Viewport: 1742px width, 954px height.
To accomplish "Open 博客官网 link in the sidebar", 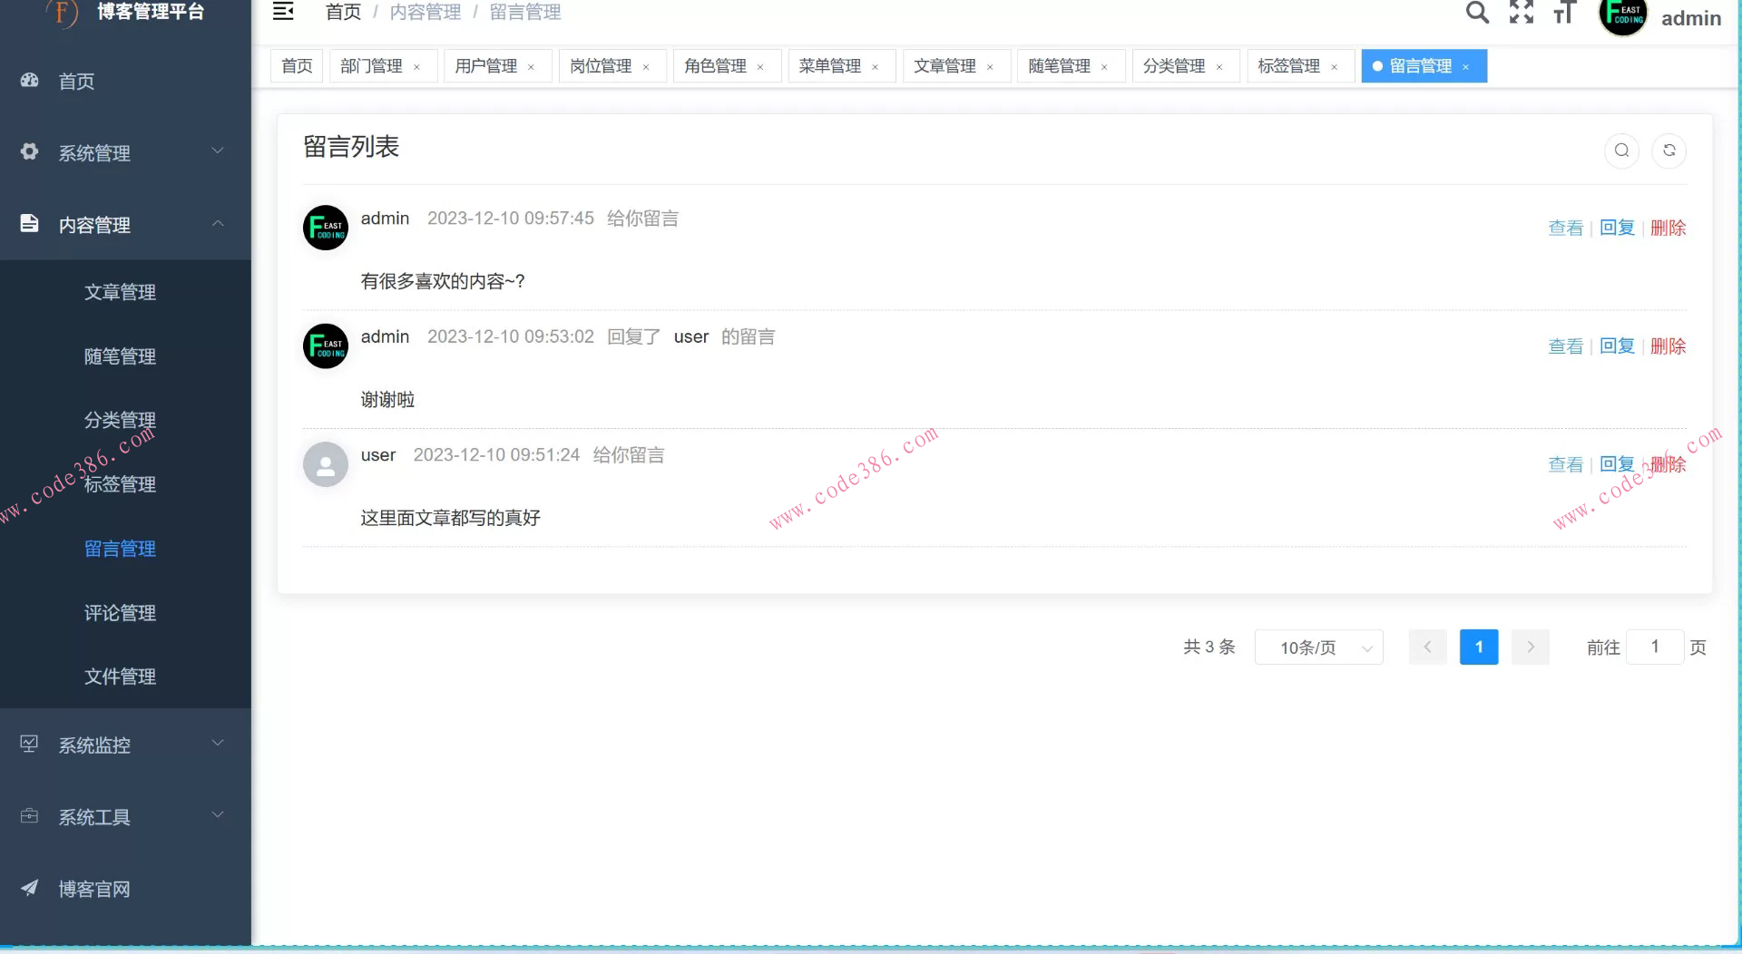I will (94, 889).
